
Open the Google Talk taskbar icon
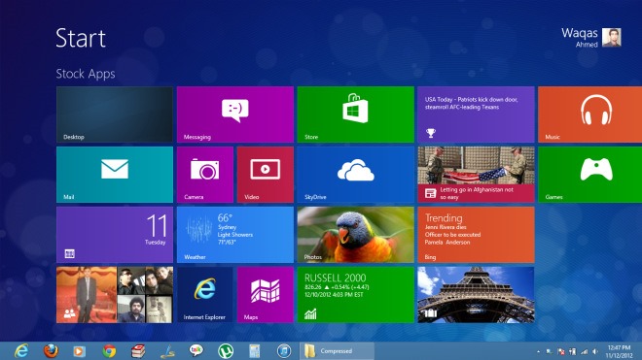click(196, 350)
